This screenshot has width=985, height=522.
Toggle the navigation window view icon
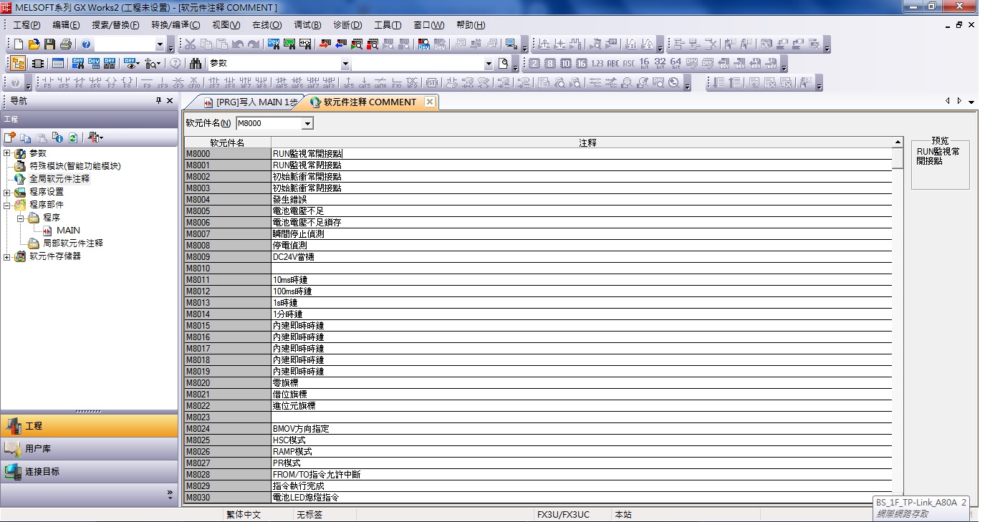(18, 64)
